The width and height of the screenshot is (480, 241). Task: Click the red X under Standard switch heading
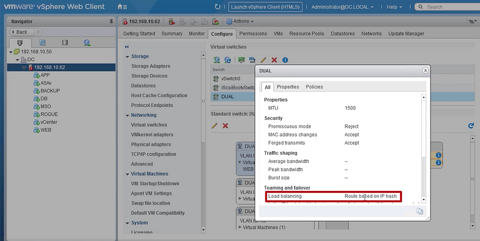coord(225,125)
